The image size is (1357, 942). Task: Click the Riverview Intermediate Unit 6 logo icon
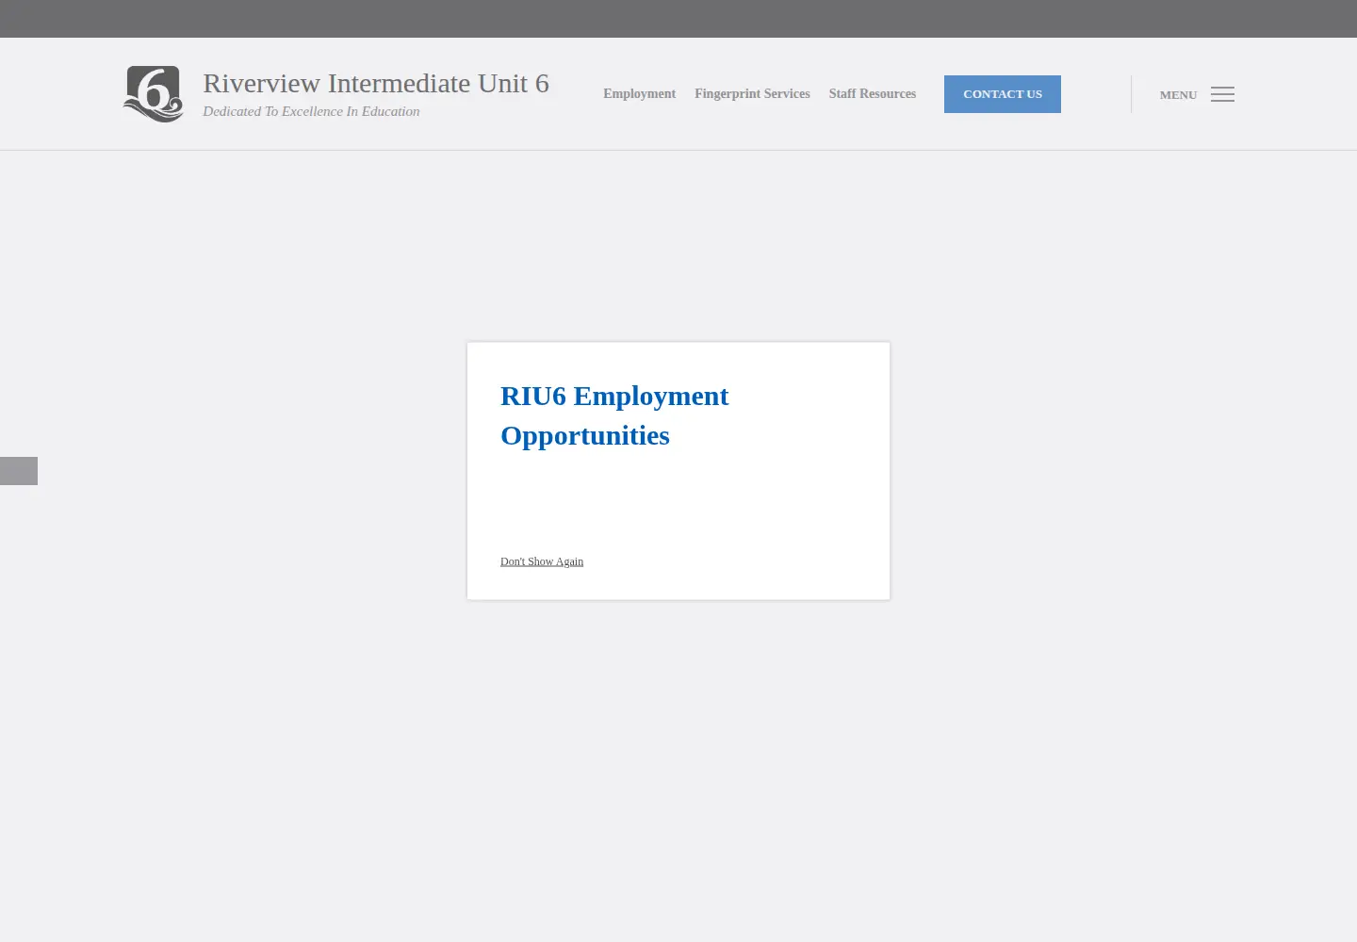click(153, 94)
